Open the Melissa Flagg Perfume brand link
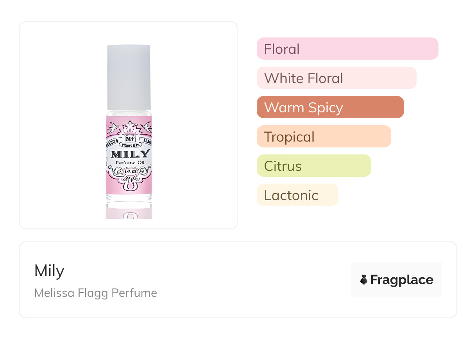The image size is (476, 337). [x=96, y=293]
